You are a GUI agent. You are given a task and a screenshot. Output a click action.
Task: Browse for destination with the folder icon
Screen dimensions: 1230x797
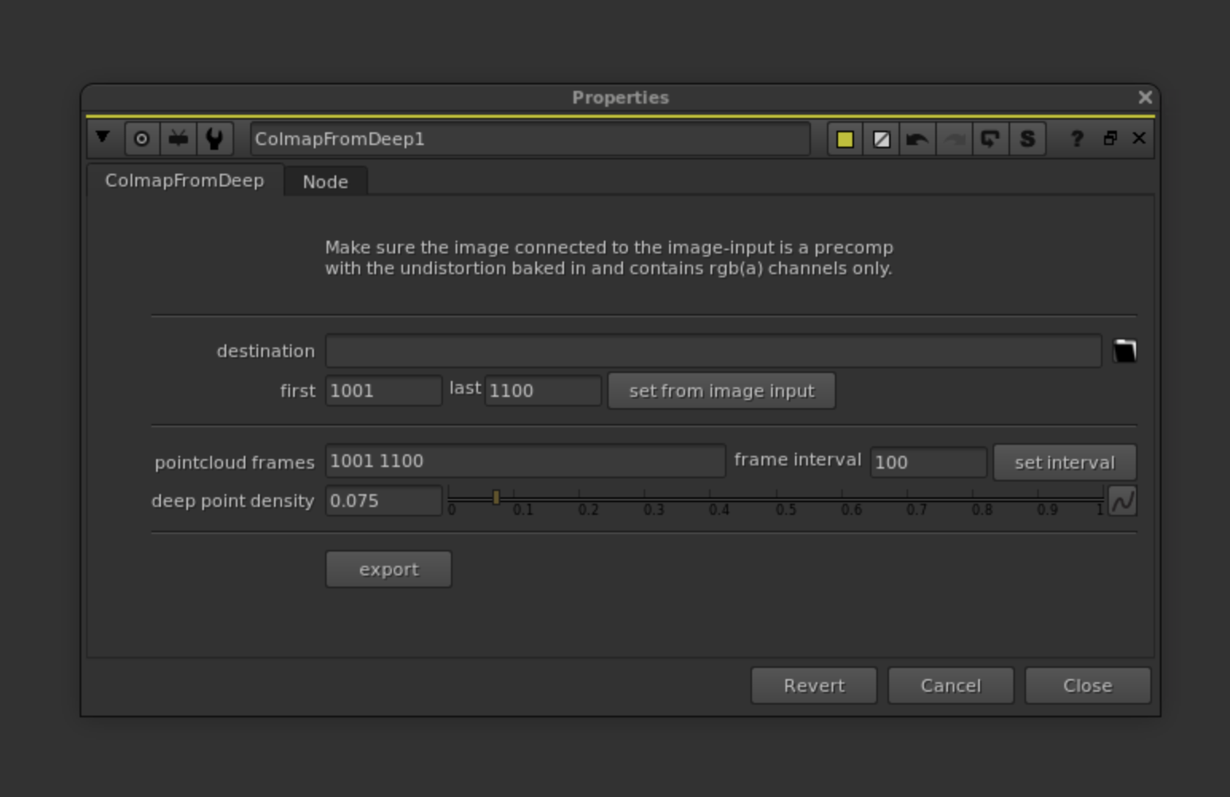point(1124,351)
